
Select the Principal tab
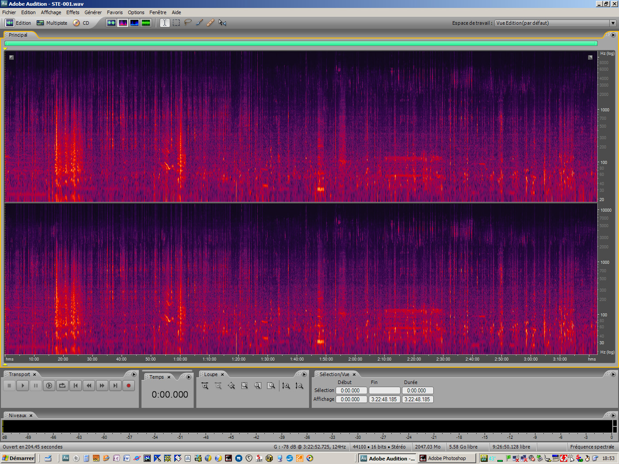point(18,35)
